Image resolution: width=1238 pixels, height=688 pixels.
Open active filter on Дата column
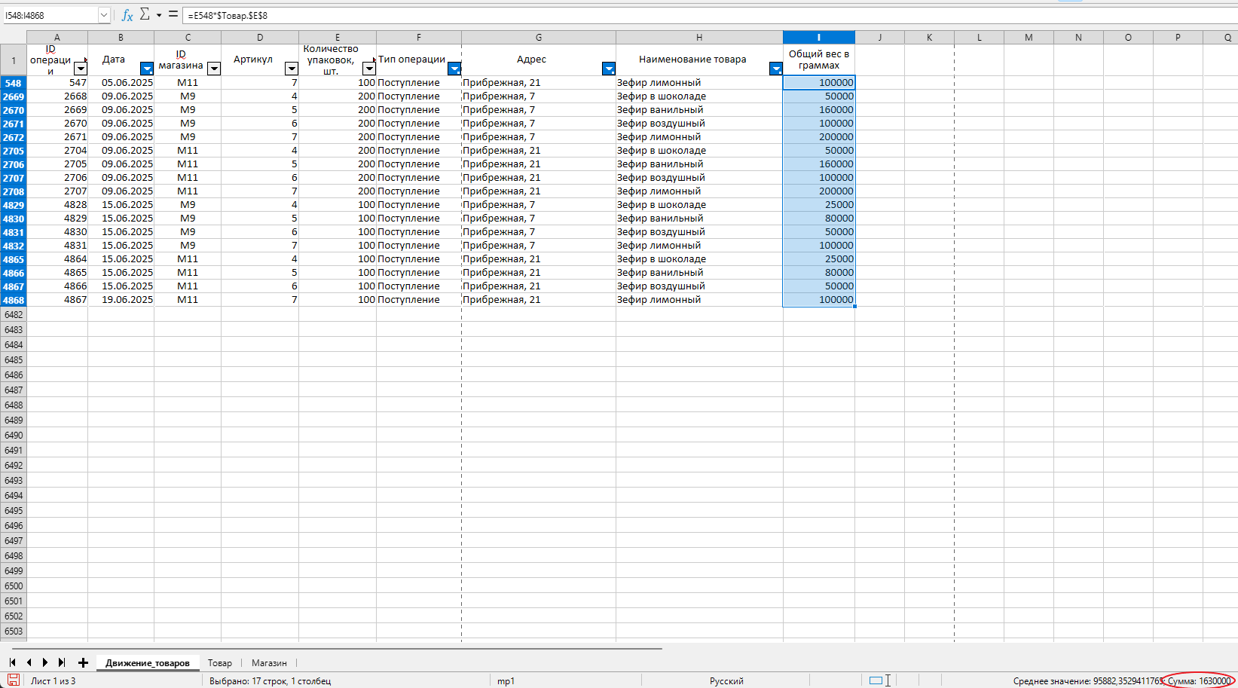point(147,69)
